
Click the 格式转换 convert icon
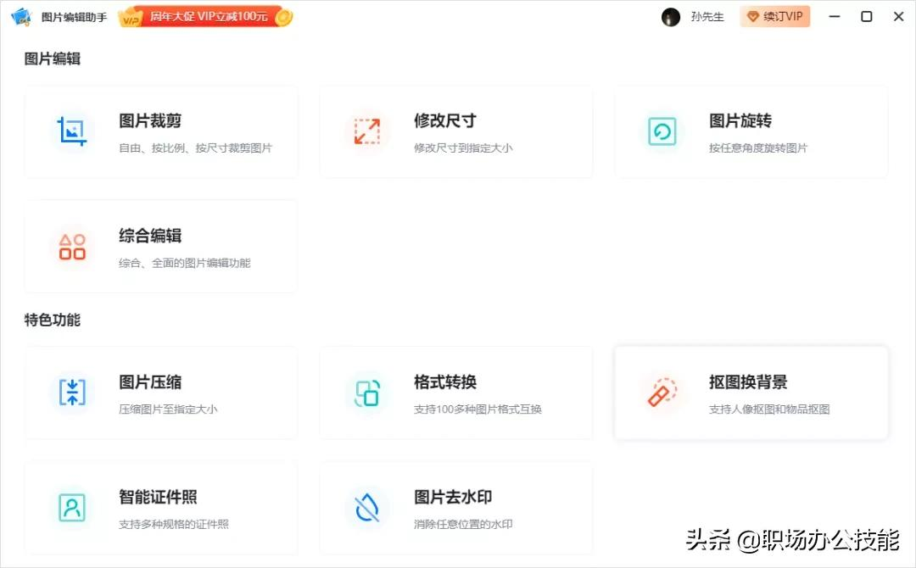click(x=366, y=393)
